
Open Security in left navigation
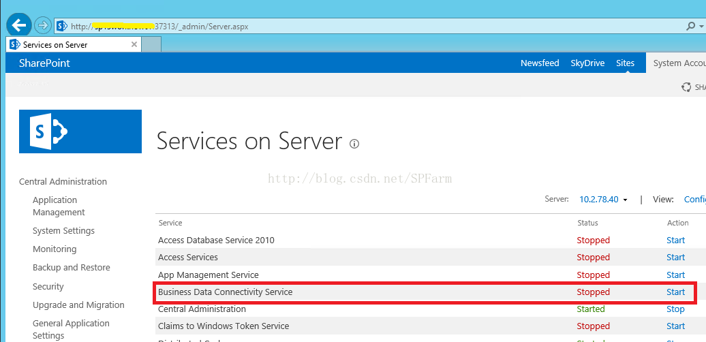coord(48,286)
